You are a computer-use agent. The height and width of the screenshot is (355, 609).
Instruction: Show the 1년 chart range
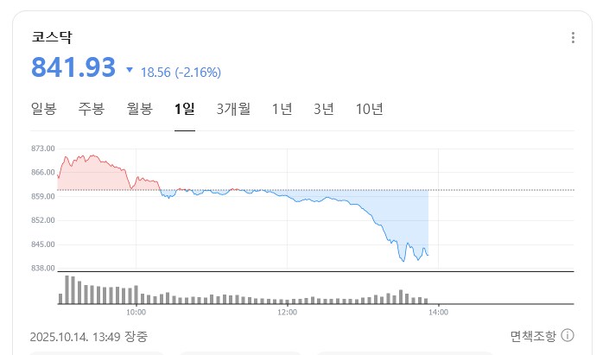[x=282, y=109]
